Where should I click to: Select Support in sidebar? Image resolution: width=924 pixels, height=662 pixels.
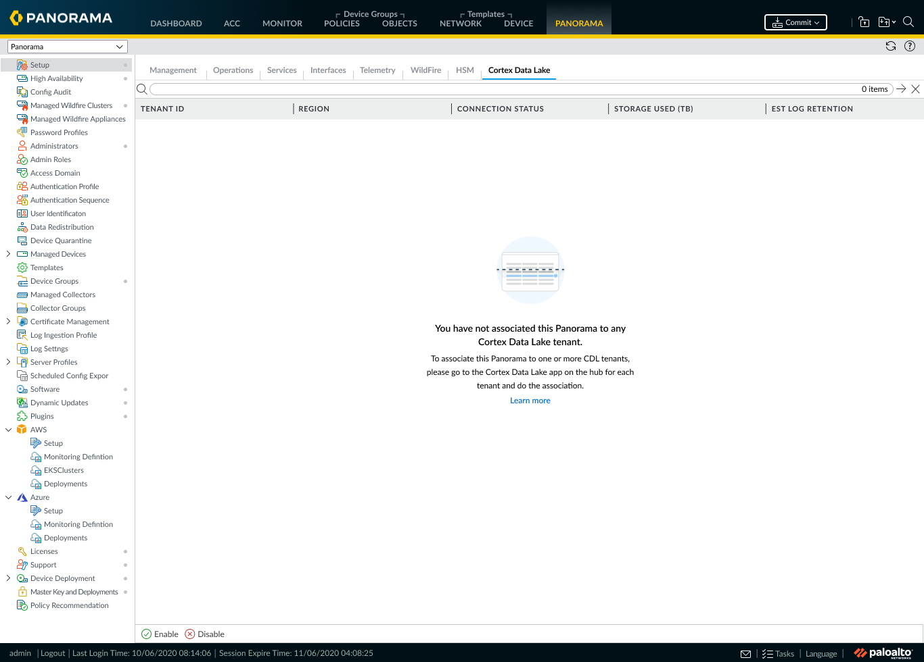[43, 565]
